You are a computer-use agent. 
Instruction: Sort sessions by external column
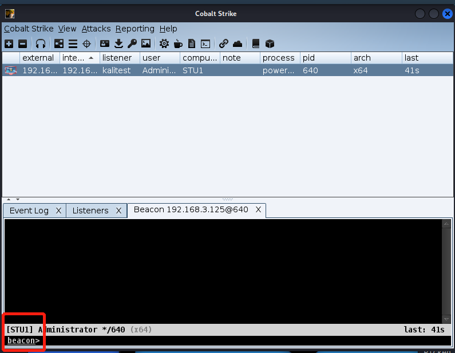(x=39, y=58)
